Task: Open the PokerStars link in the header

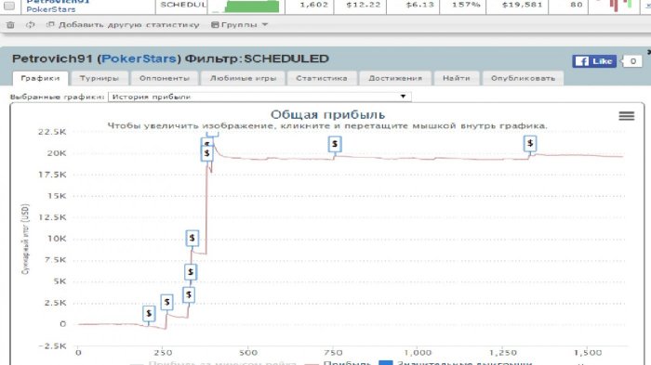Action: point(139,59)
